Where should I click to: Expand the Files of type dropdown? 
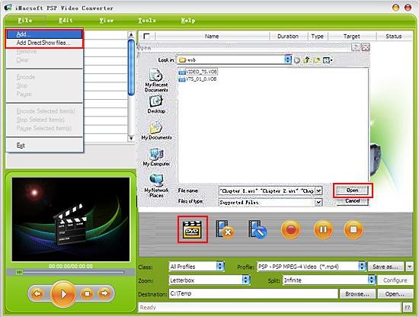point(318,203)
